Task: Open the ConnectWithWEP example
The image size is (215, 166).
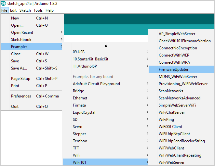Action: coord(181,55)
